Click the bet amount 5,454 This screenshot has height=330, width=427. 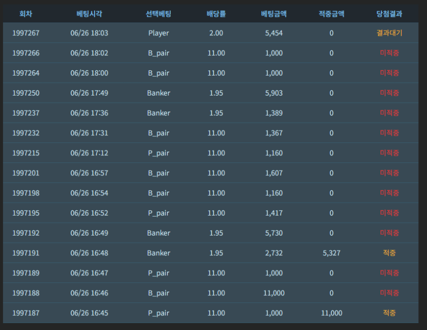[274, 33]
